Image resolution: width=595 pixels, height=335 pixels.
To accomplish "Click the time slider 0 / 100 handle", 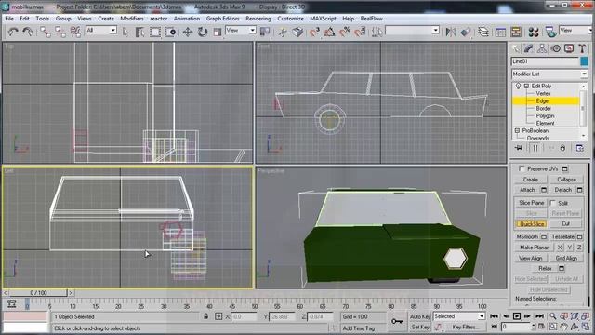I will (38, 293).
